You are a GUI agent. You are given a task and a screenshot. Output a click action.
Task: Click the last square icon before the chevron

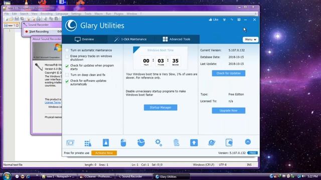point(229,142)
